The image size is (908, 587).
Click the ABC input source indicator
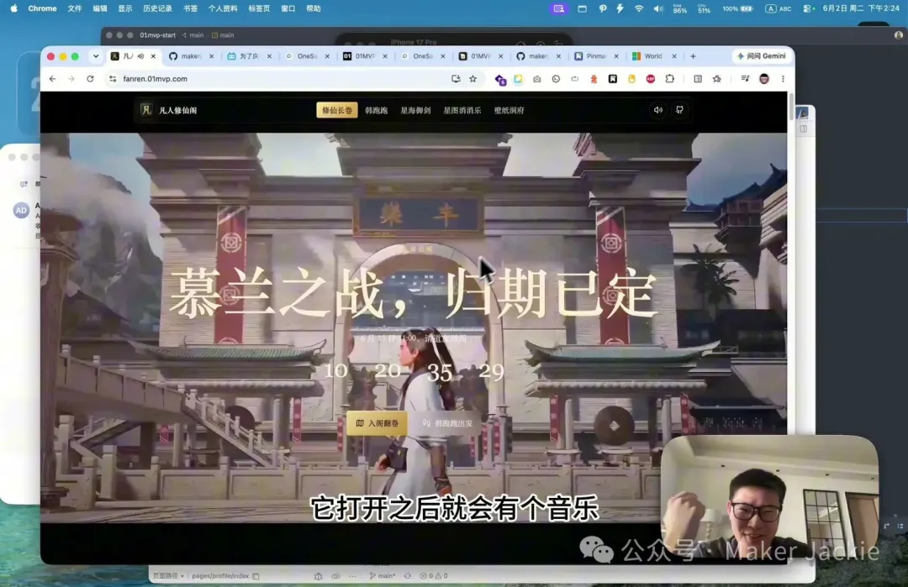(779, 8)
